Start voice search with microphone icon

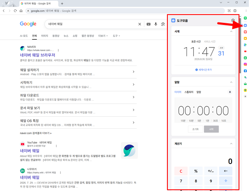[156, 24]
